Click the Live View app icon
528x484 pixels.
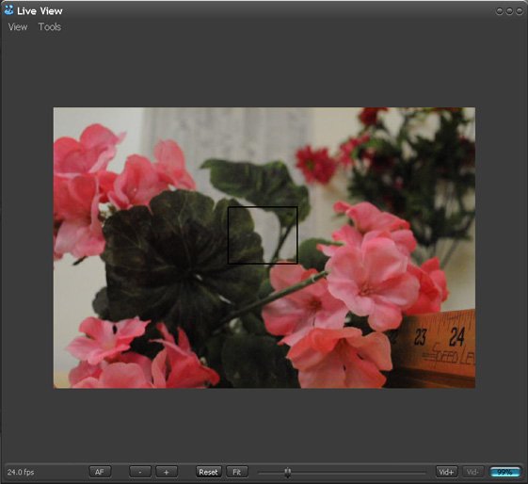click(x=8, y=10)
